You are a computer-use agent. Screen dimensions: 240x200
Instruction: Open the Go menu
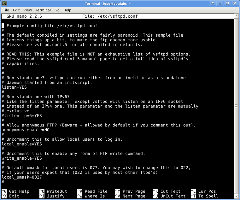click(x=57, y=10)
